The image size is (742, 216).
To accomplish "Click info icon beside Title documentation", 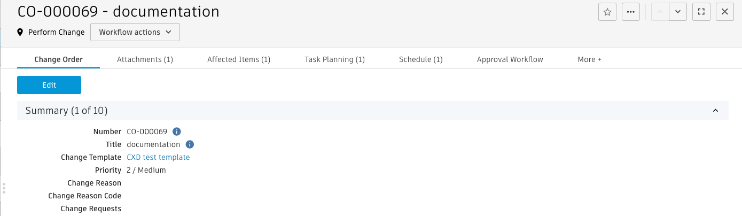I will 190,144.
